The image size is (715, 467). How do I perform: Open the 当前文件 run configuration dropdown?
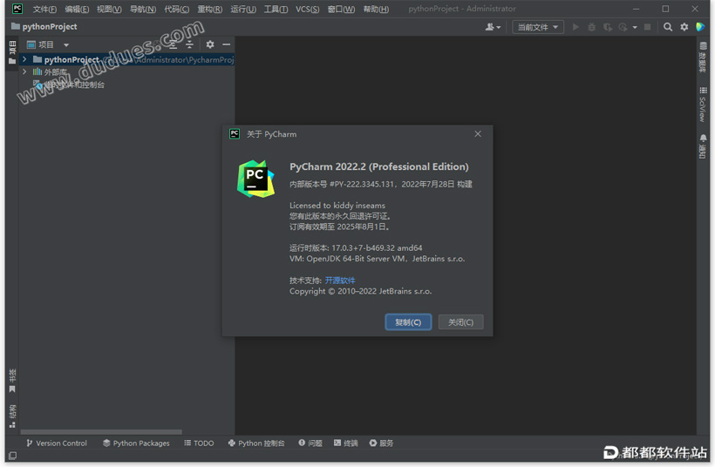coord(538,27)
